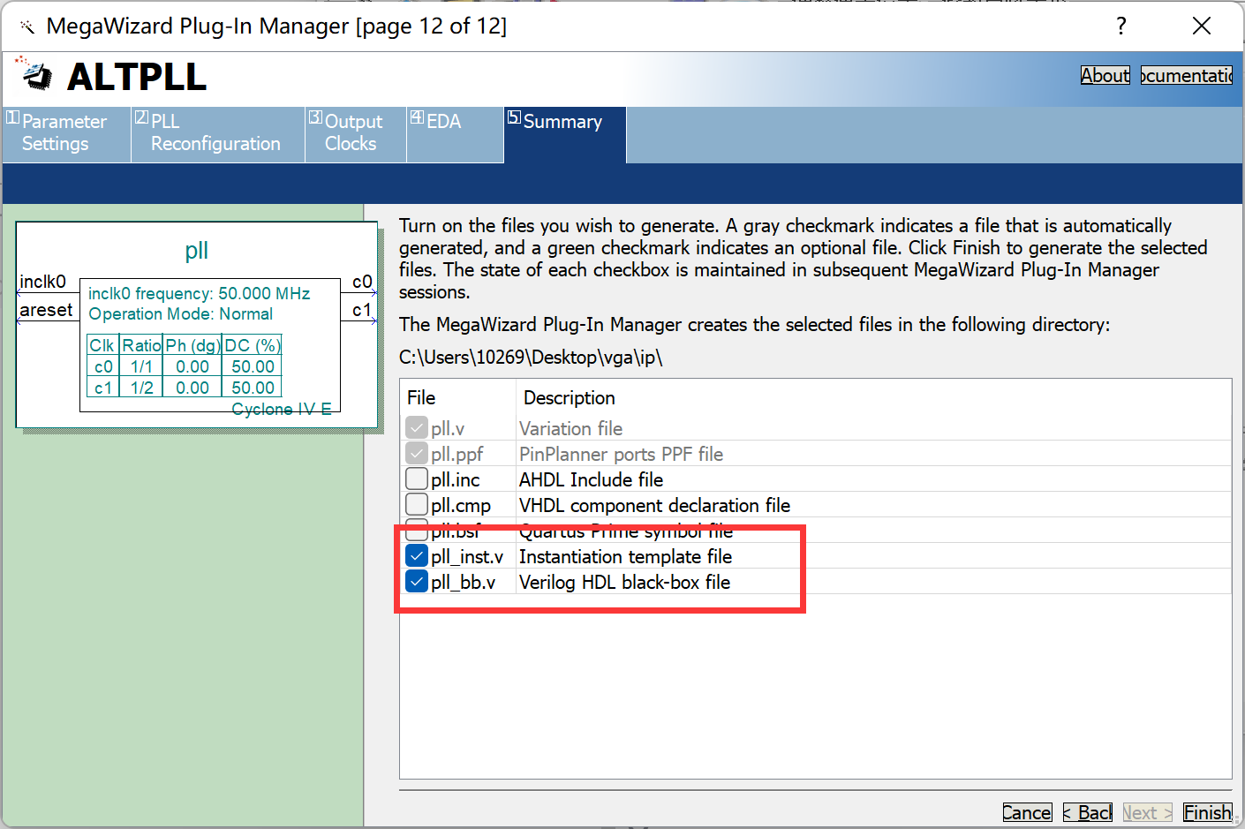Click the c0 ratio 1/1 cell
Screen dimensions: 1245x829
[x=141, y=366]
